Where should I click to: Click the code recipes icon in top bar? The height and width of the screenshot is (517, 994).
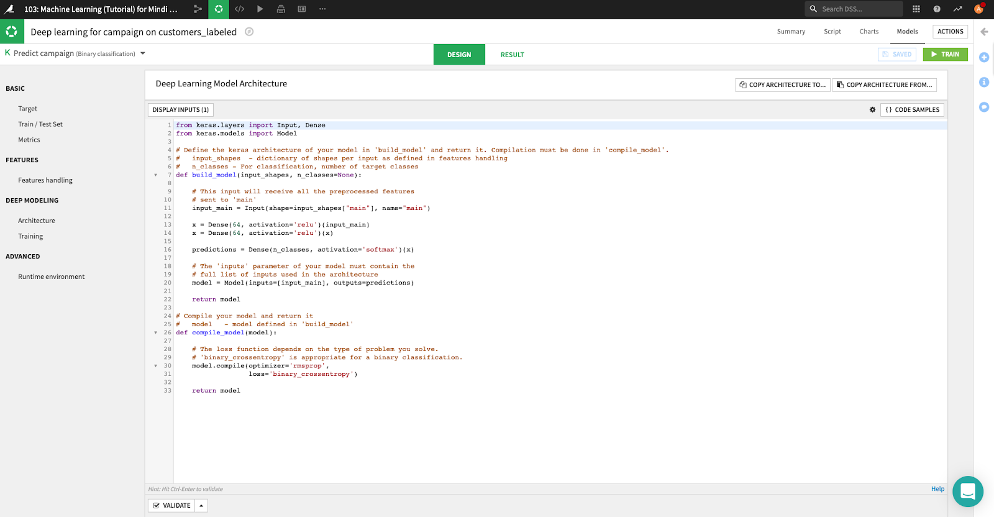point(239,9)
